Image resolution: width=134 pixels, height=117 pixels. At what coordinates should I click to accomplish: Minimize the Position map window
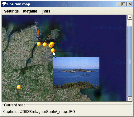click(119, 4)
